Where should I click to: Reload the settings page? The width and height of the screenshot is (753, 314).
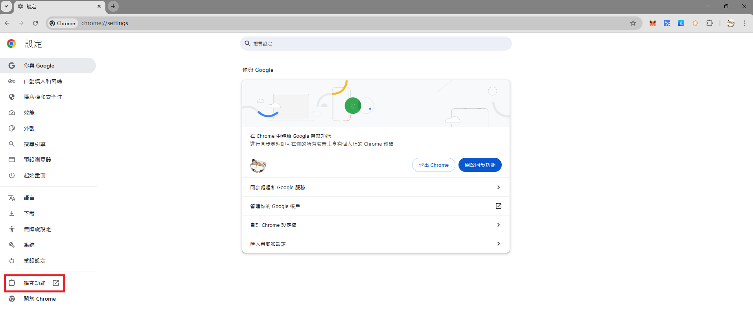(x=35, y=23)
